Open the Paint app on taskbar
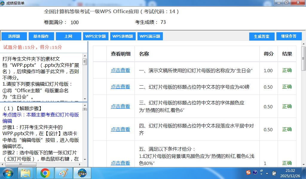306x179 pixels. click(x=63, y=173)
